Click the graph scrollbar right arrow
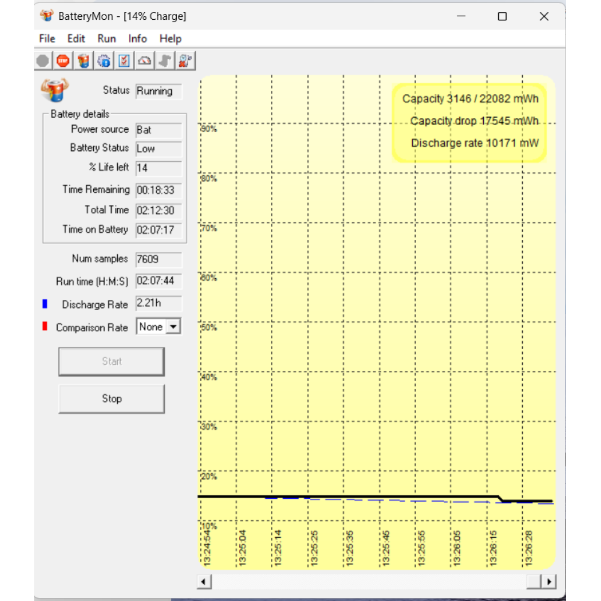601x601 pixels. point(549,582)
